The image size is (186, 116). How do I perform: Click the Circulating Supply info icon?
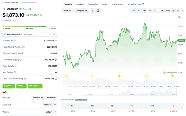click(x=21, y=60)
